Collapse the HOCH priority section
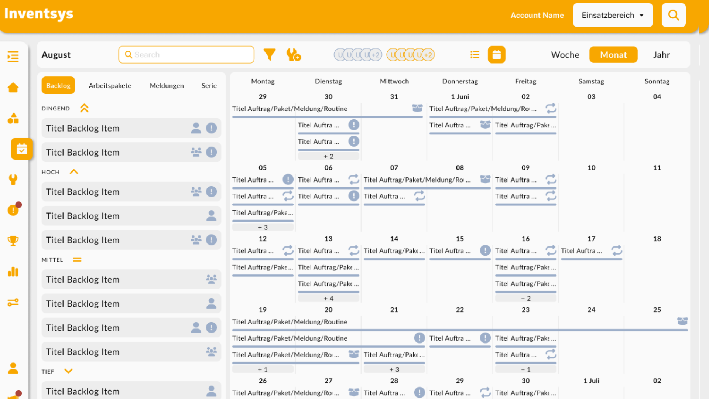The height and width of the screenshot is (399, 709). 74,172
